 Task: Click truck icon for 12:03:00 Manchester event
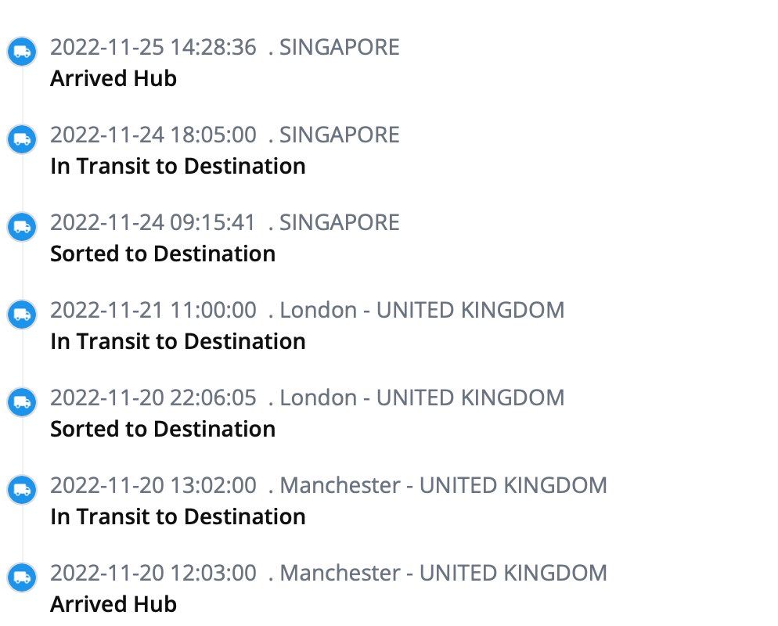point(22,577)
